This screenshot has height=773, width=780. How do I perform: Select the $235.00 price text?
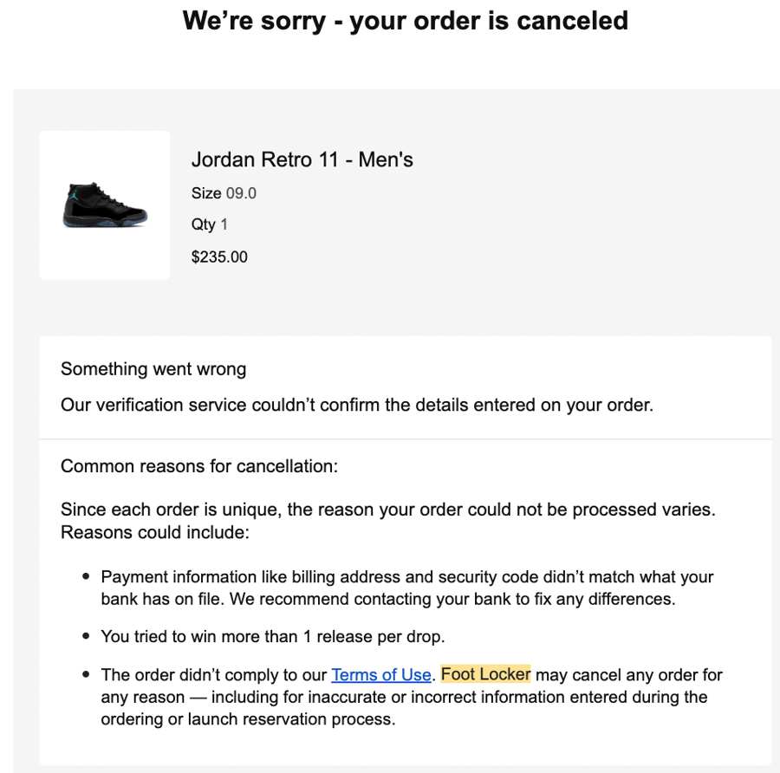click(x=219, y=257)
